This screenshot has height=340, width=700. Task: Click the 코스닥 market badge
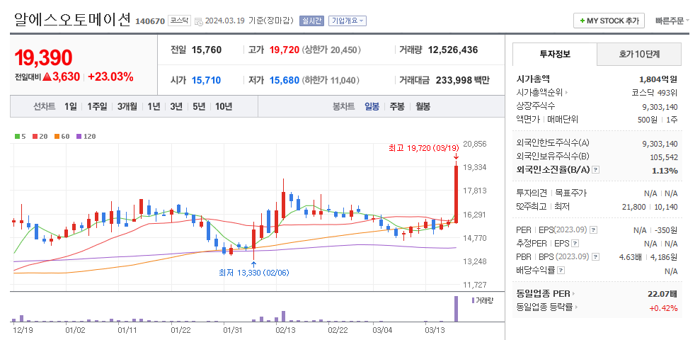[x=179, y=21]
